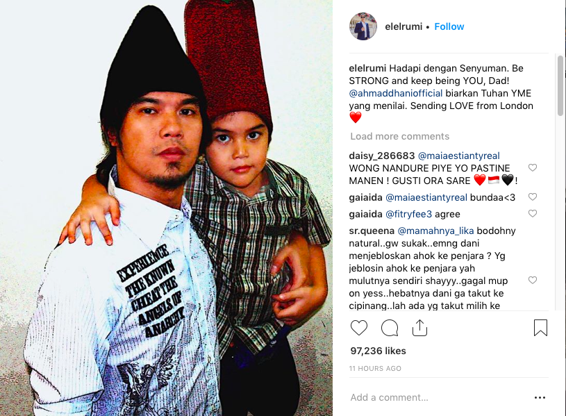Open the @ahmaddhaniofficial mention link
The image size is (566, 416).
click(x=396, y=93)
